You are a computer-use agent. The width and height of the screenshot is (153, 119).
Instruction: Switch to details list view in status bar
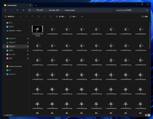pos(146,115)
